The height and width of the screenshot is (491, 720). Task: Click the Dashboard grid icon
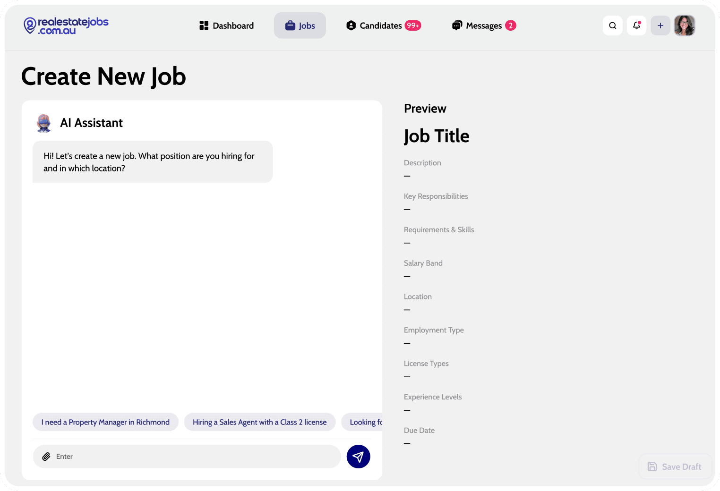pos(204,25)
